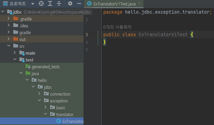Click the usages hint above the class

[x=117, y=27]
